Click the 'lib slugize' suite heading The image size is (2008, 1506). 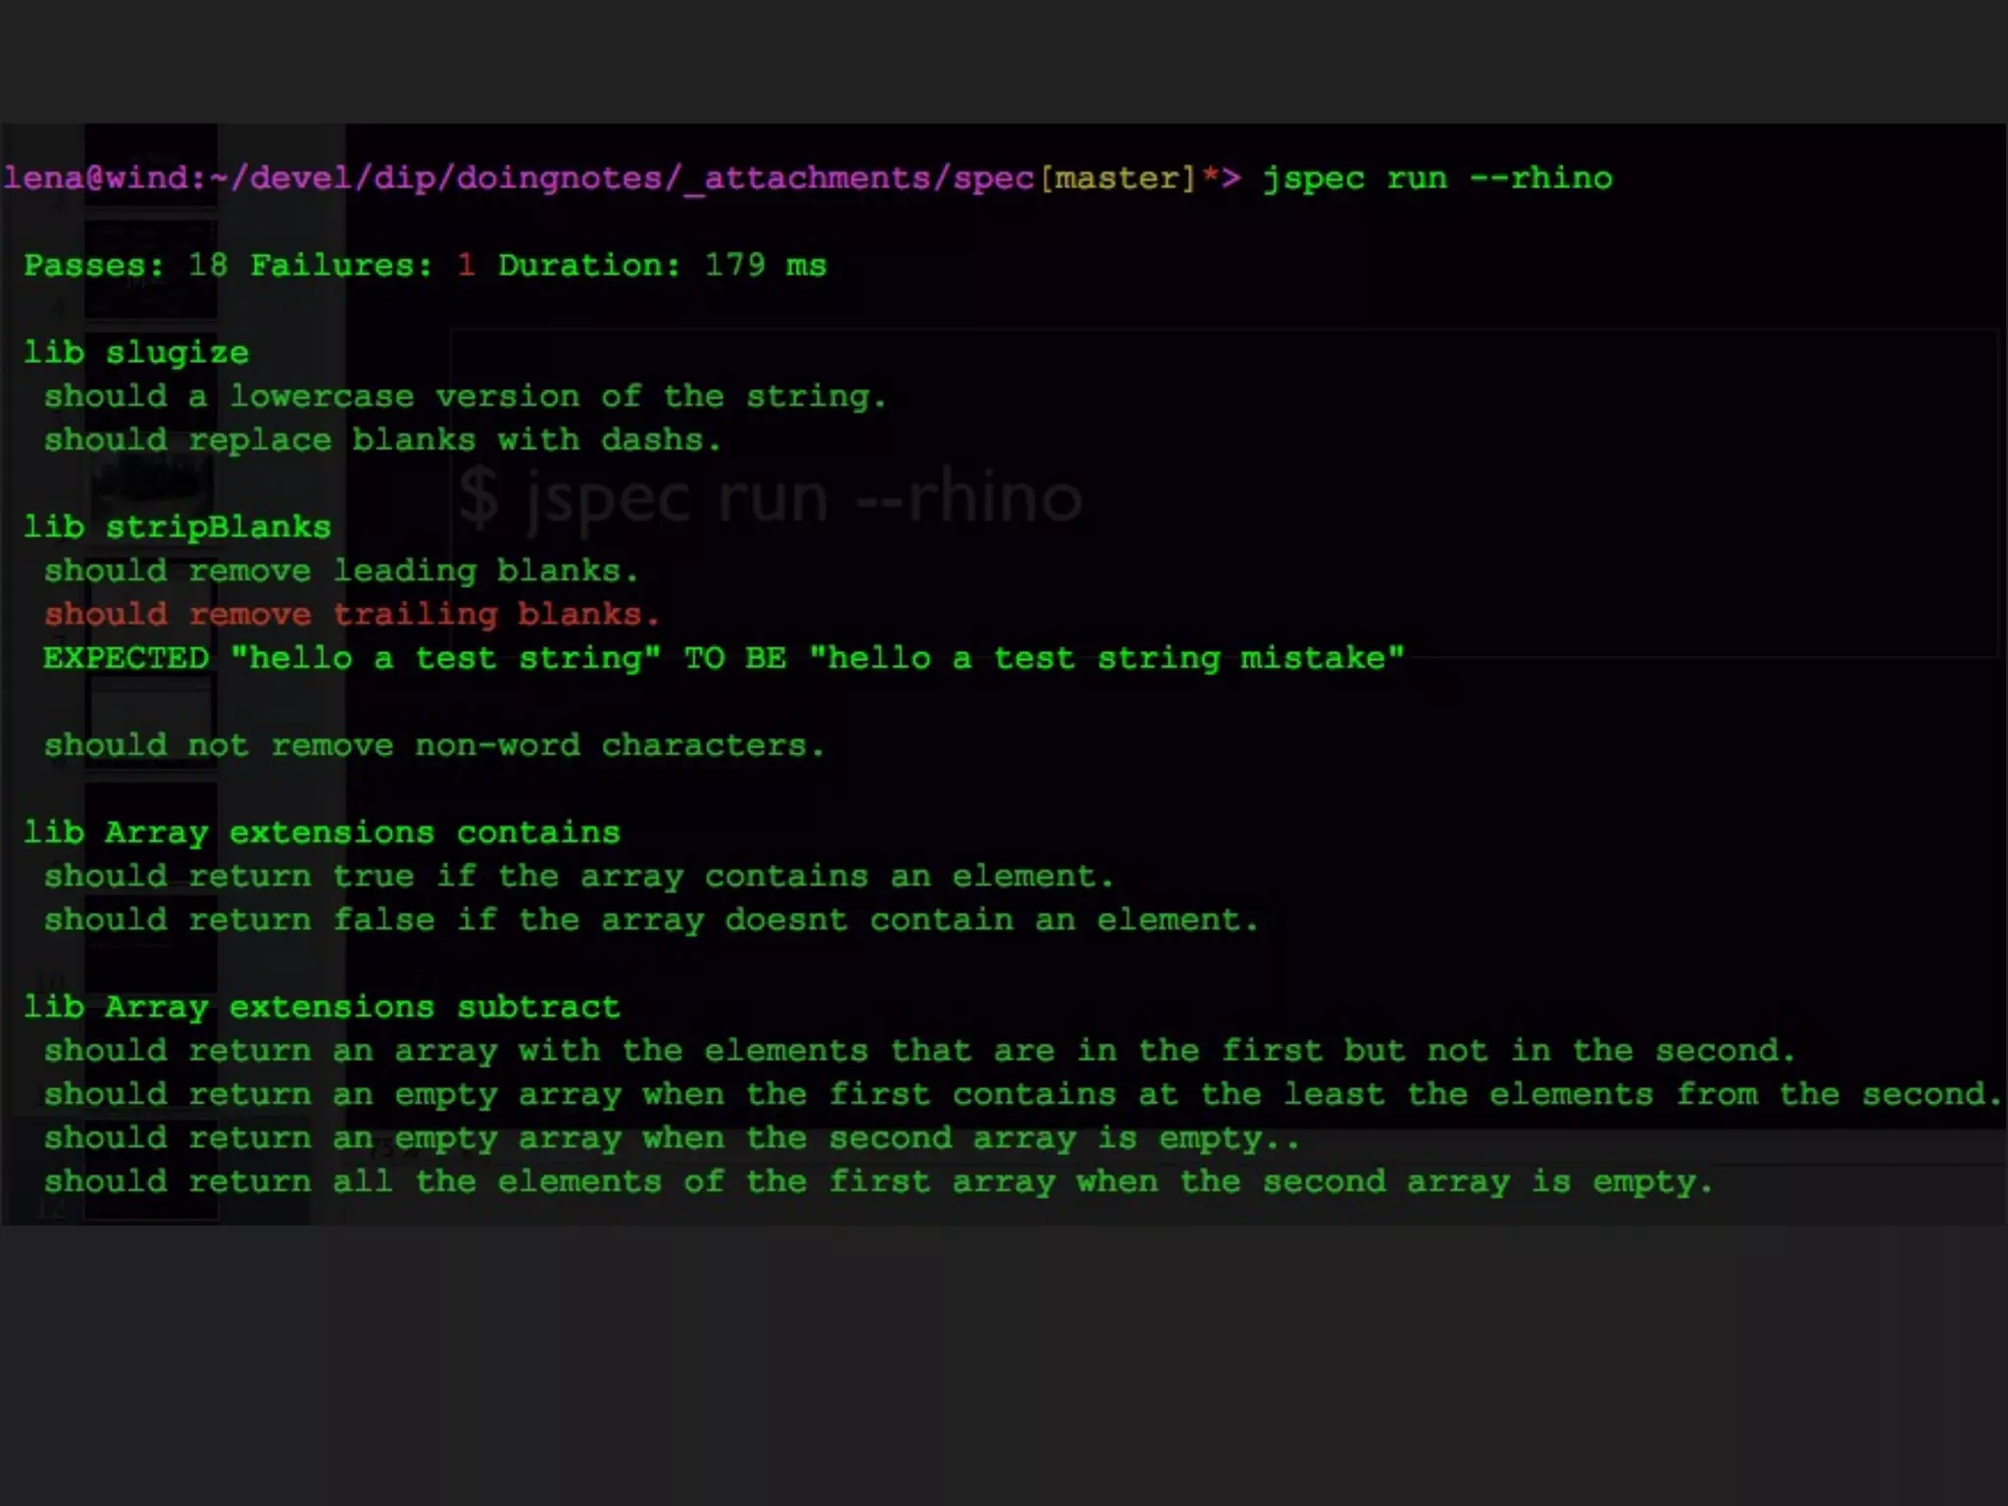[x=136, y=353]
